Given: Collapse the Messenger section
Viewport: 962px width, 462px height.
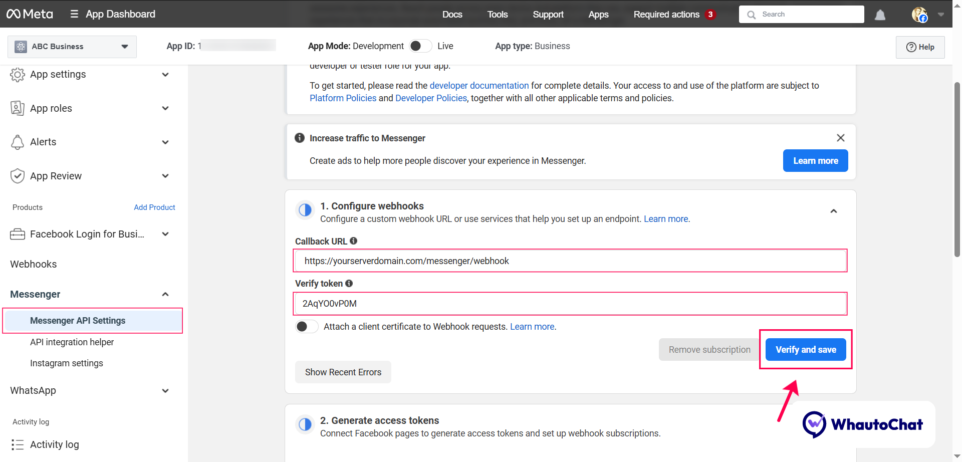Looking at the screenshot, I should tap(165, 294).
